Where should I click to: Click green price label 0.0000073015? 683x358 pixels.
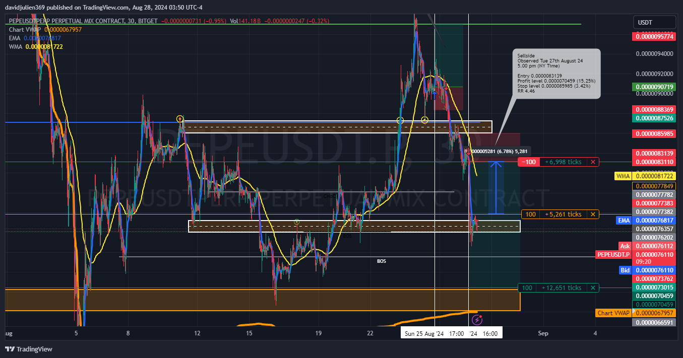point(654,288)
